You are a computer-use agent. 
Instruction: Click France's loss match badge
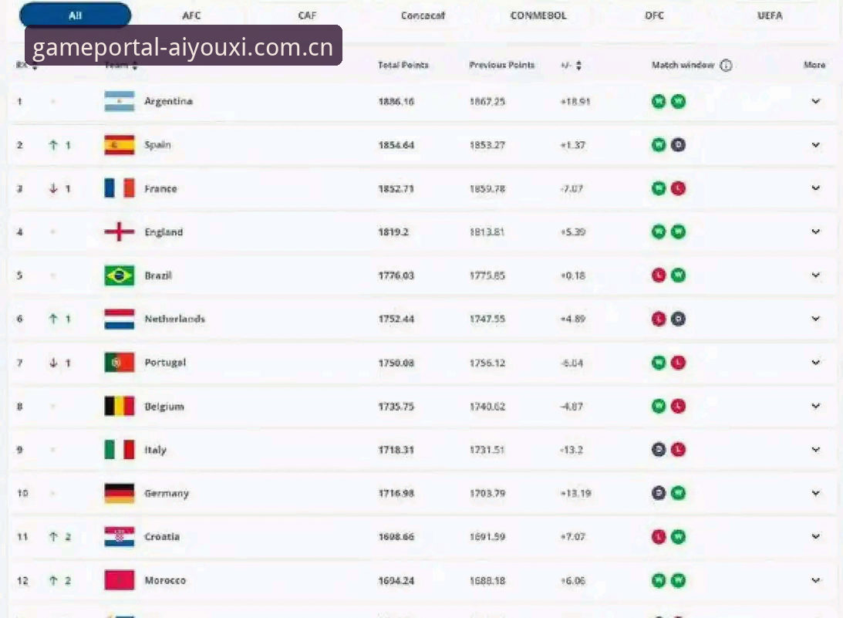pos(678,188)
